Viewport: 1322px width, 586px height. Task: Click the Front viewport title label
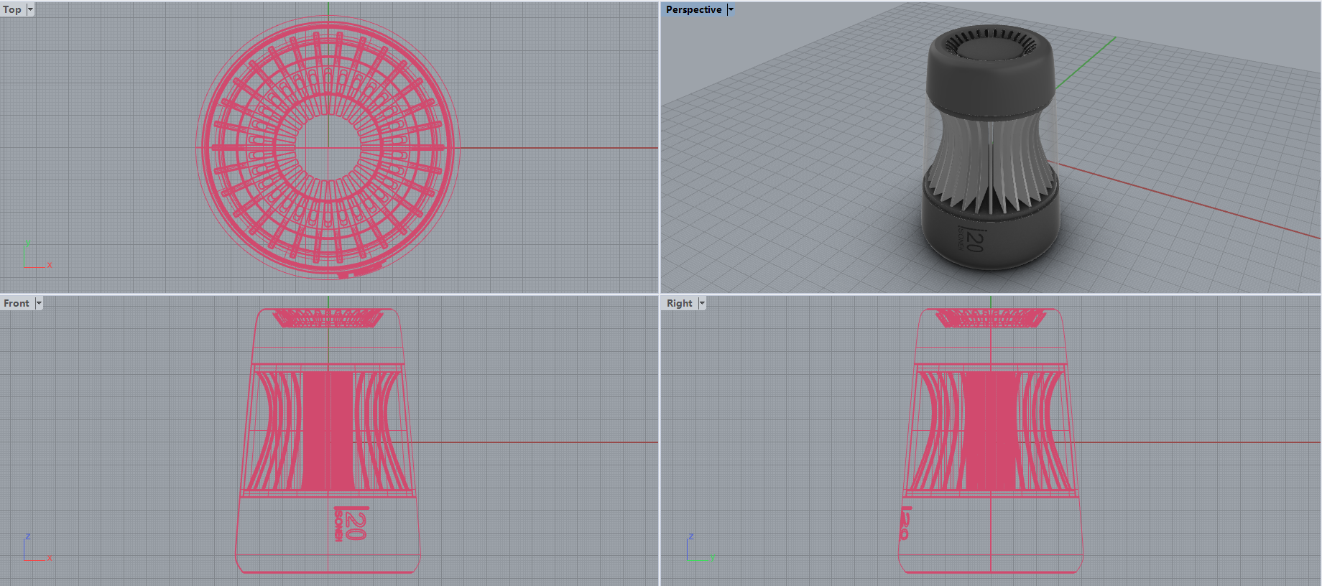[x=17, y=303]
